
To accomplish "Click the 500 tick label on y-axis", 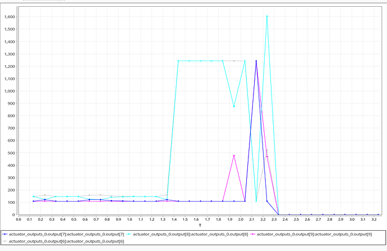I will click(x=11, y=153).
